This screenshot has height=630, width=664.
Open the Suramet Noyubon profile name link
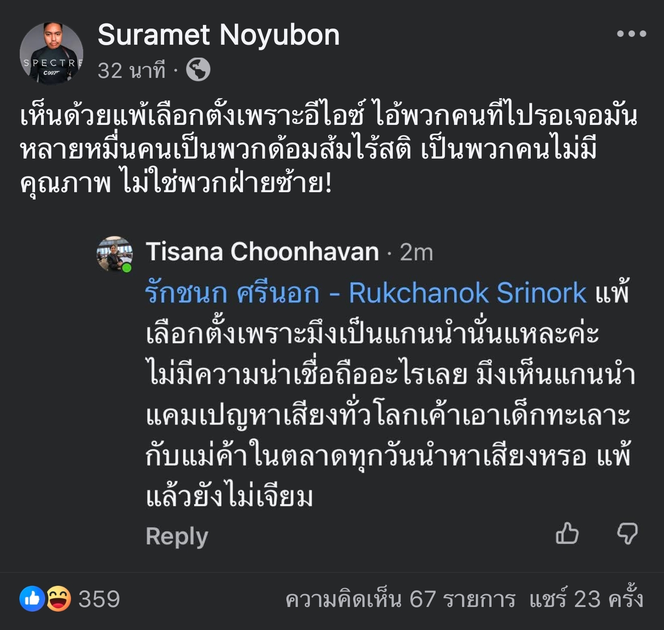pos(219,35)
